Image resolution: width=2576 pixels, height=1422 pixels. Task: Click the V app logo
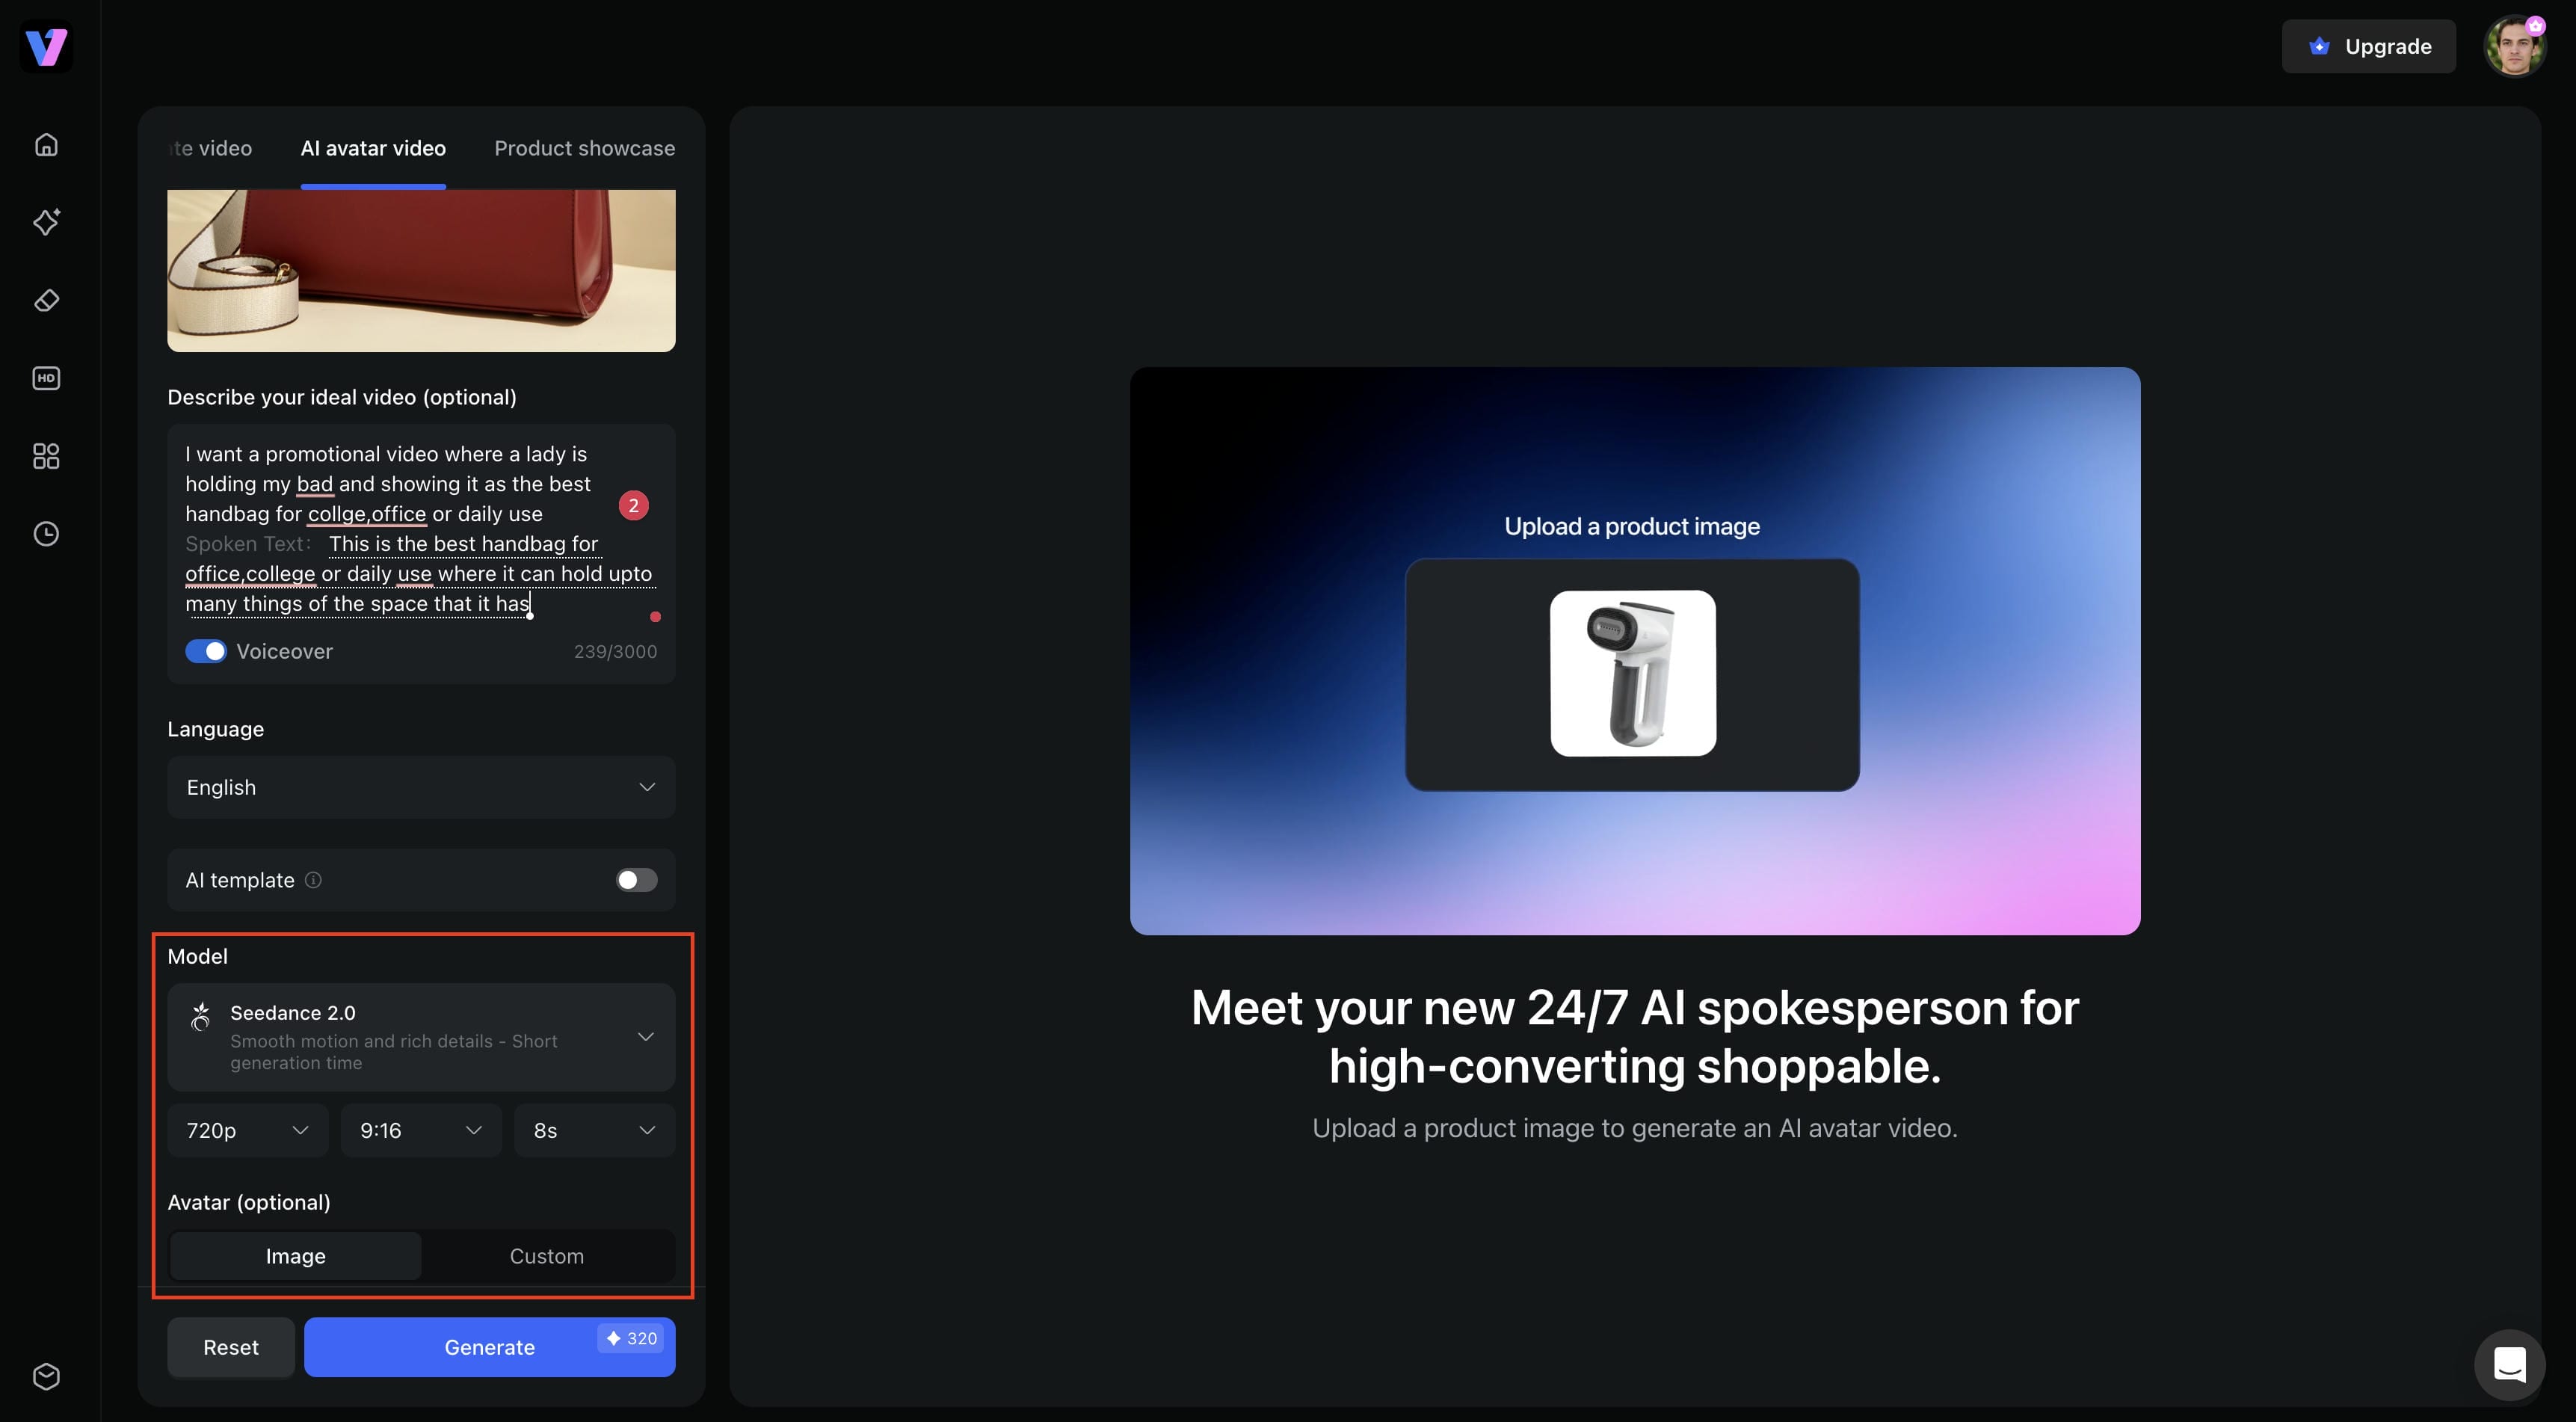point(46,46)
